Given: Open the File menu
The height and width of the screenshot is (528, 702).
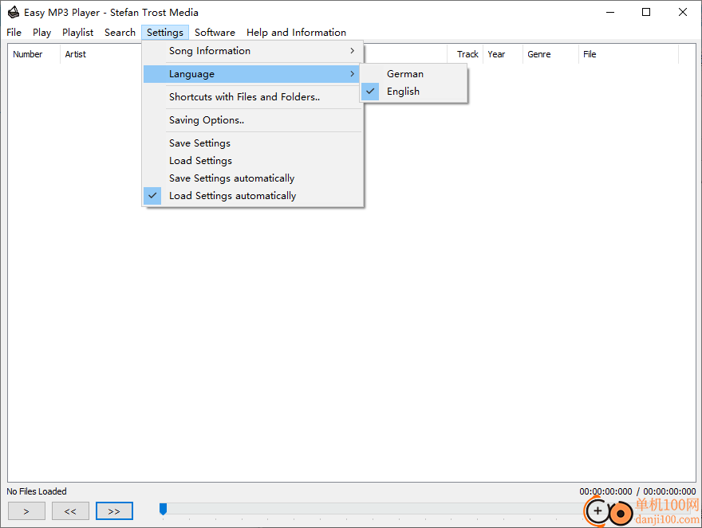Looking at the screenshot, I should pyautogui.click(x=14, y=32).
